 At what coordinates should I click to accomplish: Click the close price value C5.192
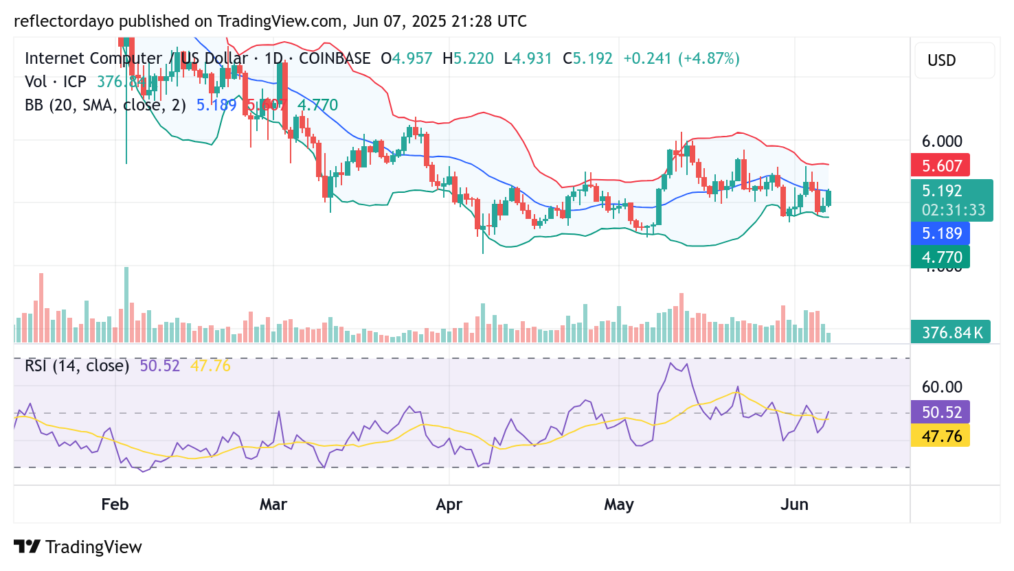pyautogui.click(x=587, y=58)
